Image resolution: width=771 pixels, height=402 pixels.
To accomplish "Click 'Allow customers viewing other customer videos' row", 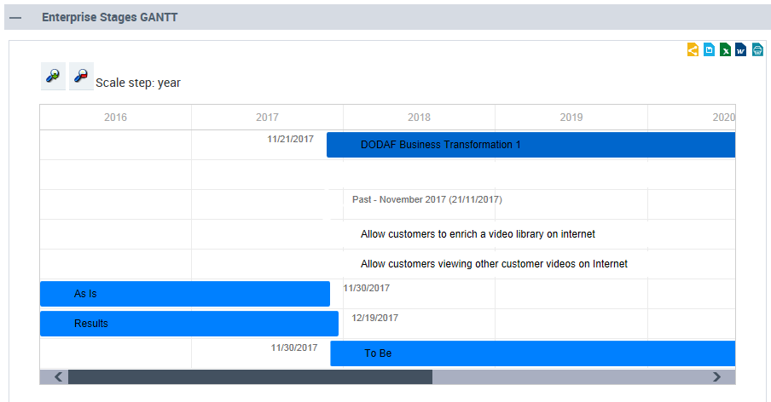I will click(494, 264).
